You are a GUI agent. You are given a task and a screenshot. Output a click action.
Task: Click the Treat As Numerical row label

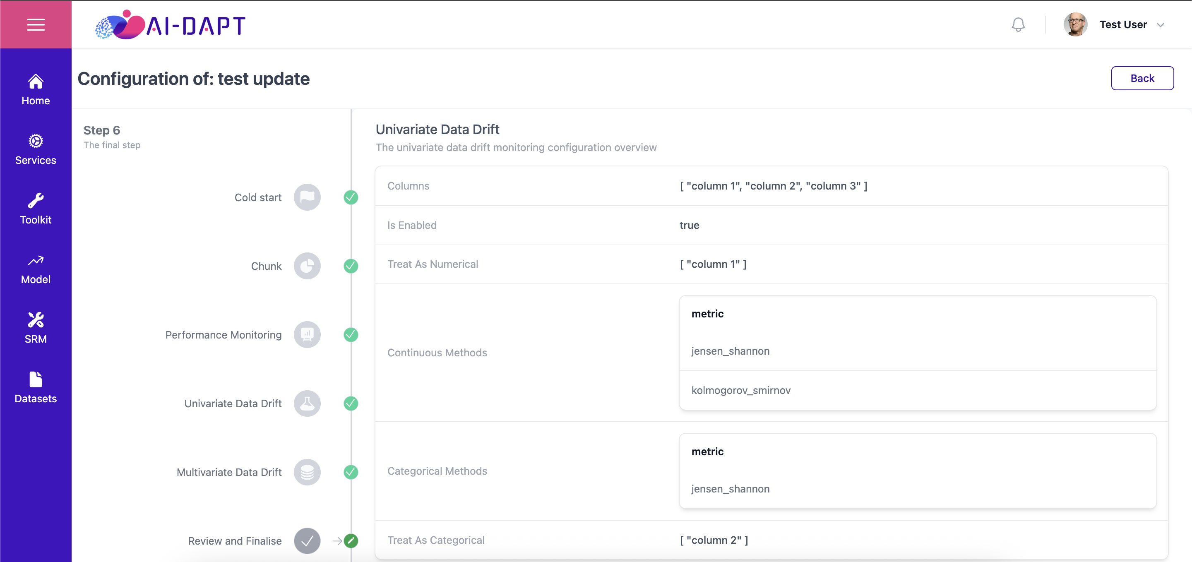[x=433, y=264]
